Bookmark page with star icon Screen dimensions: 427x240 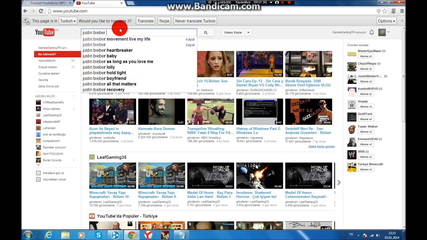(385, 11)
